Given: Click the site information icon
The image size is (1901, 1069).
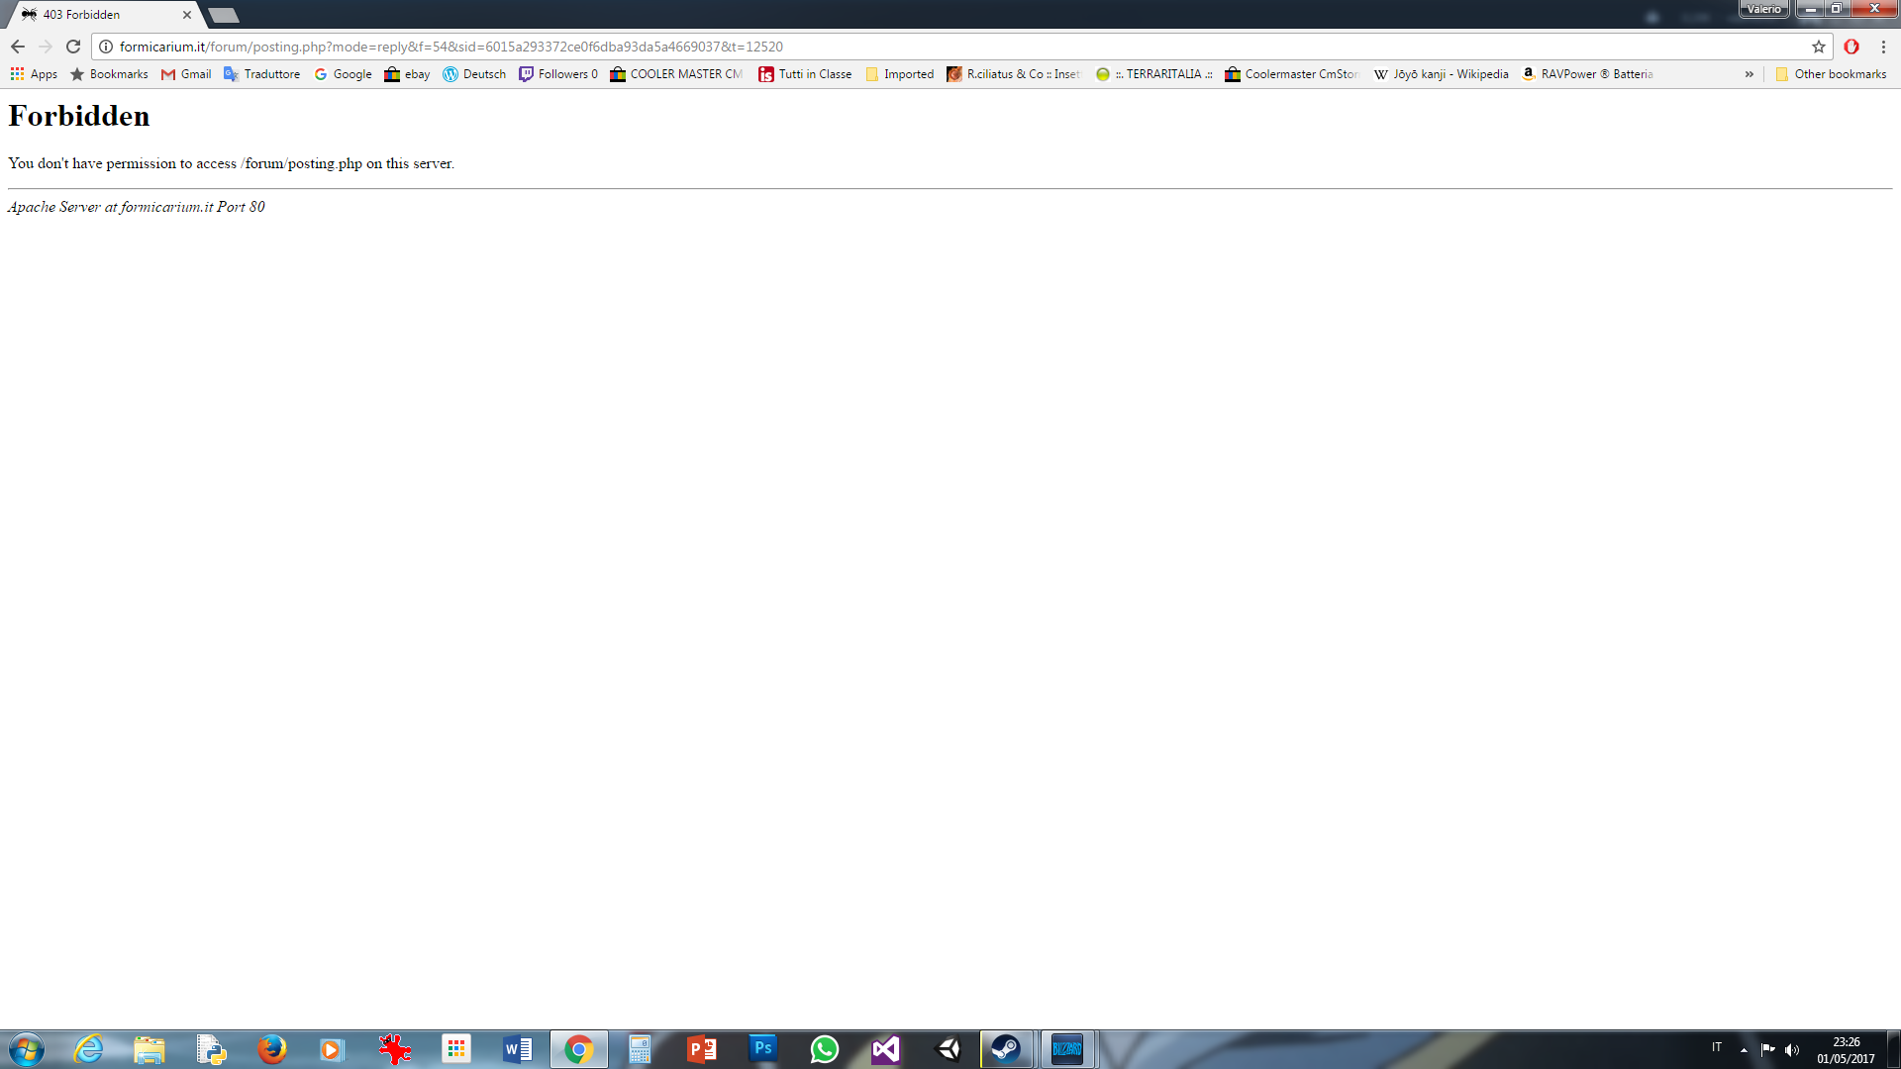Looking at the screenshot, I should [x=106, y=47].
